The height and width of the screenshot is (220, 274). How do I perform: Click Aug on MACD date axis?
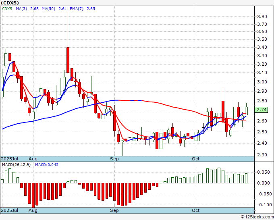click(x=33, y=210)
